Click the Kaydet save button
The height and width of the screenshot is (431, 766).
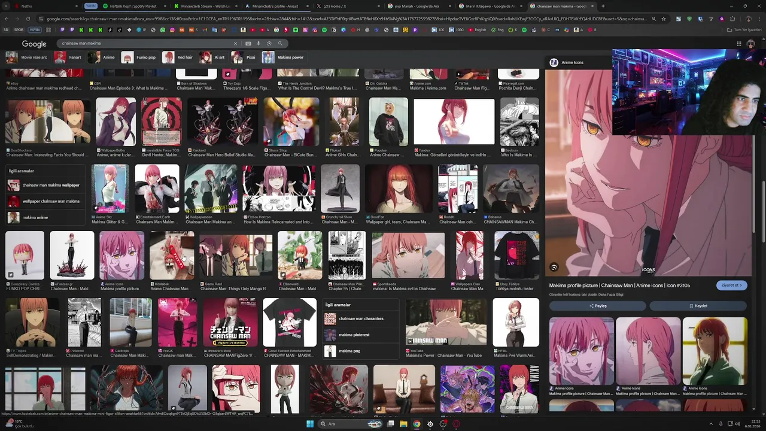(698, 306)
